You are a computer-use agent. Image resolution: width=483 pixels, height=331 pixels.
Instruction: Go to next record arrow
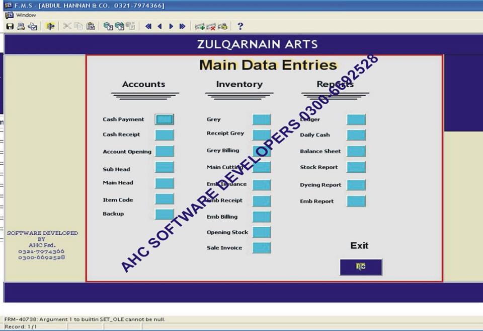tap(171, 26)
